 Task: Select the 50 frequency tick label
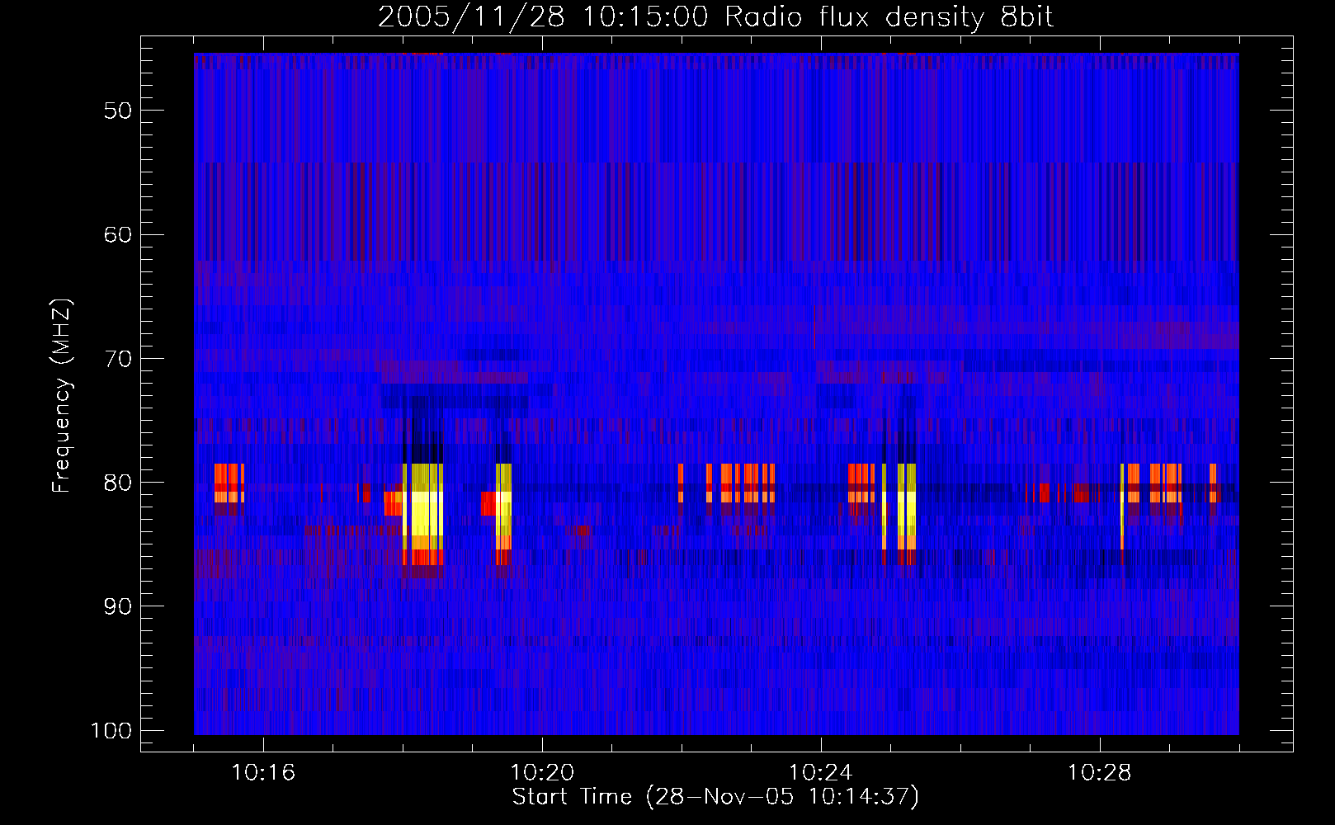tap(117, 111)
